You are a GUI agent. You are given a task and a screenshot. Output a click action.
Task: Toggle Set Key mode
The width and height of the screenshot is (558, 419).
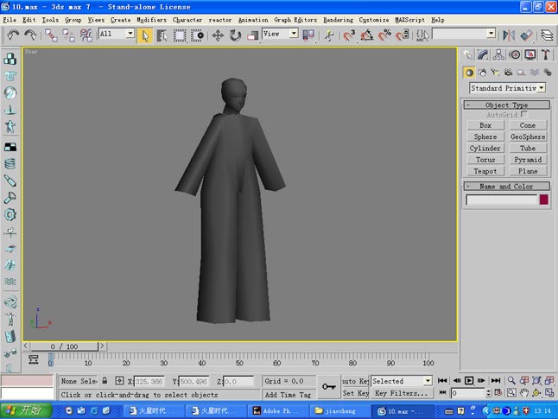point(355,393)
